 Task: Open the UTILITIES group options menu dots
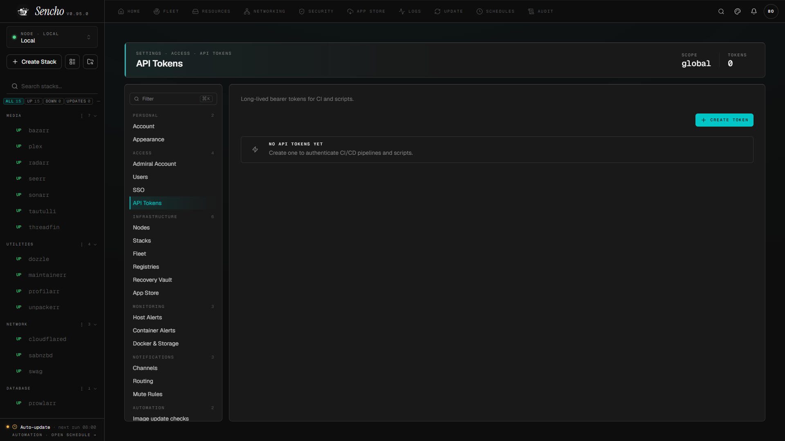click(82, 245)
